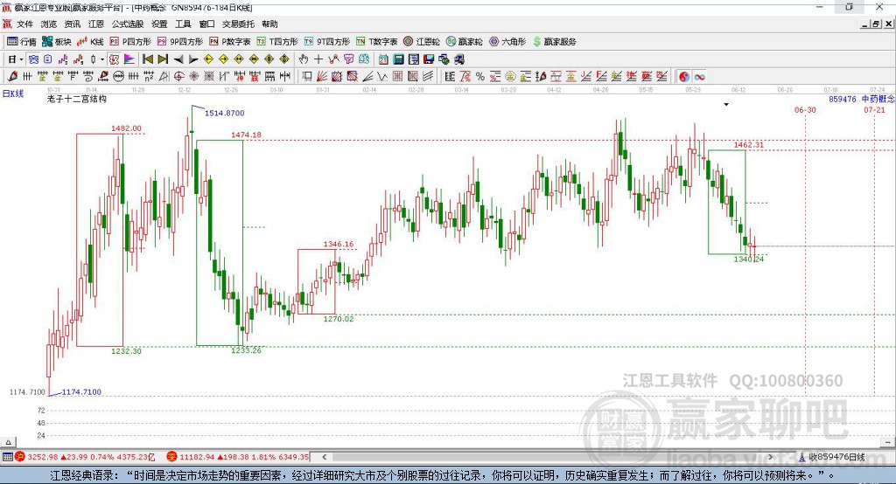Open 赢家服务 with dollar icon
Viewport: 896px width, 484px height.
coord(554,42)
